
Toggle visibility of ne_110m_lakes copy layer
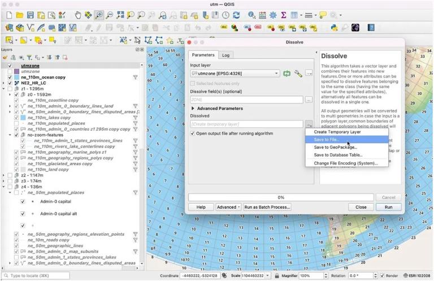point(16,118)
